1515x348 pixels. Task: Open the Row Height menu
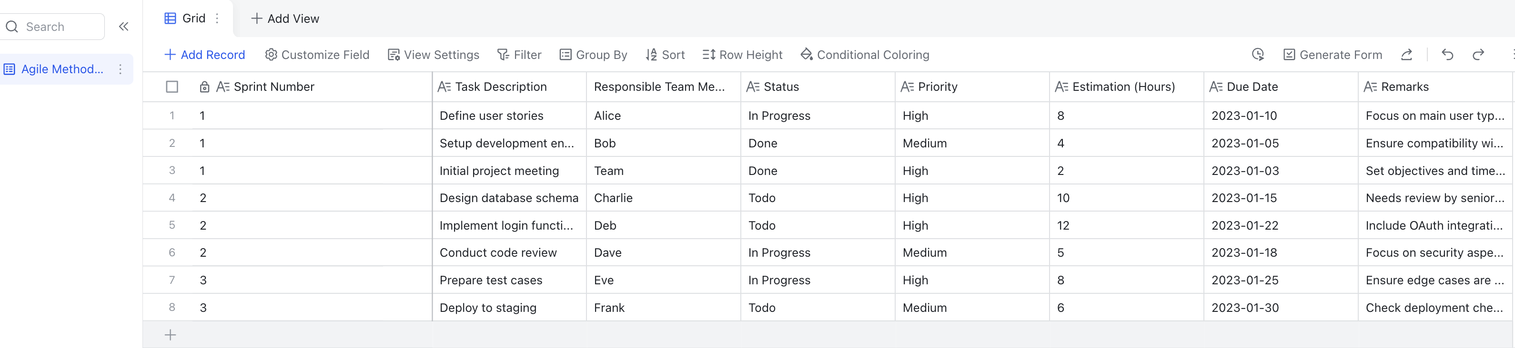click(742, 55)
